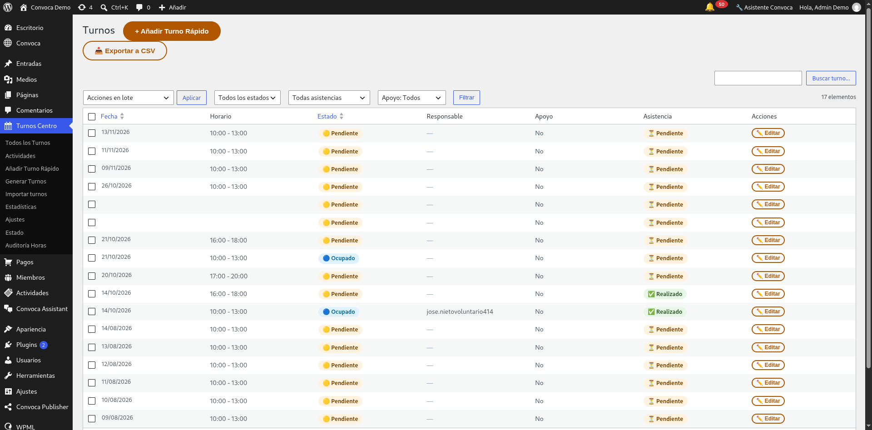Click the Entradas pin icon
Image resolution: width=872 pixels, height=430 pixels.
[8, 64]
